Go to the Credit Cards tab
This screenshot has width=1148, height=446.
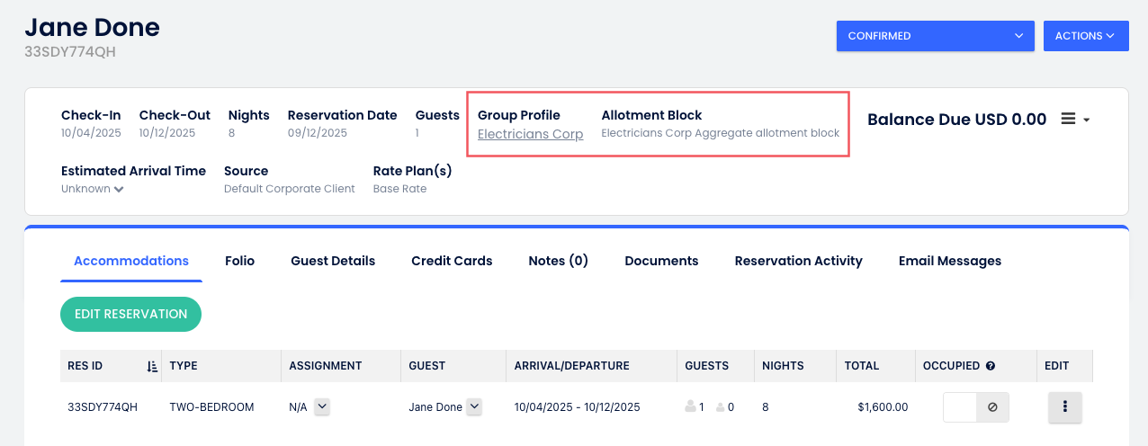point(452,261)
